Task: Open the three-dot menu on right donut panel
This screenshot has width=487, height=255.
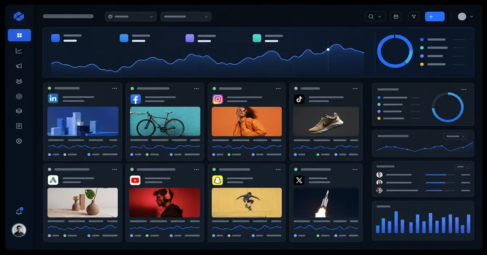Action: [464, 89]
